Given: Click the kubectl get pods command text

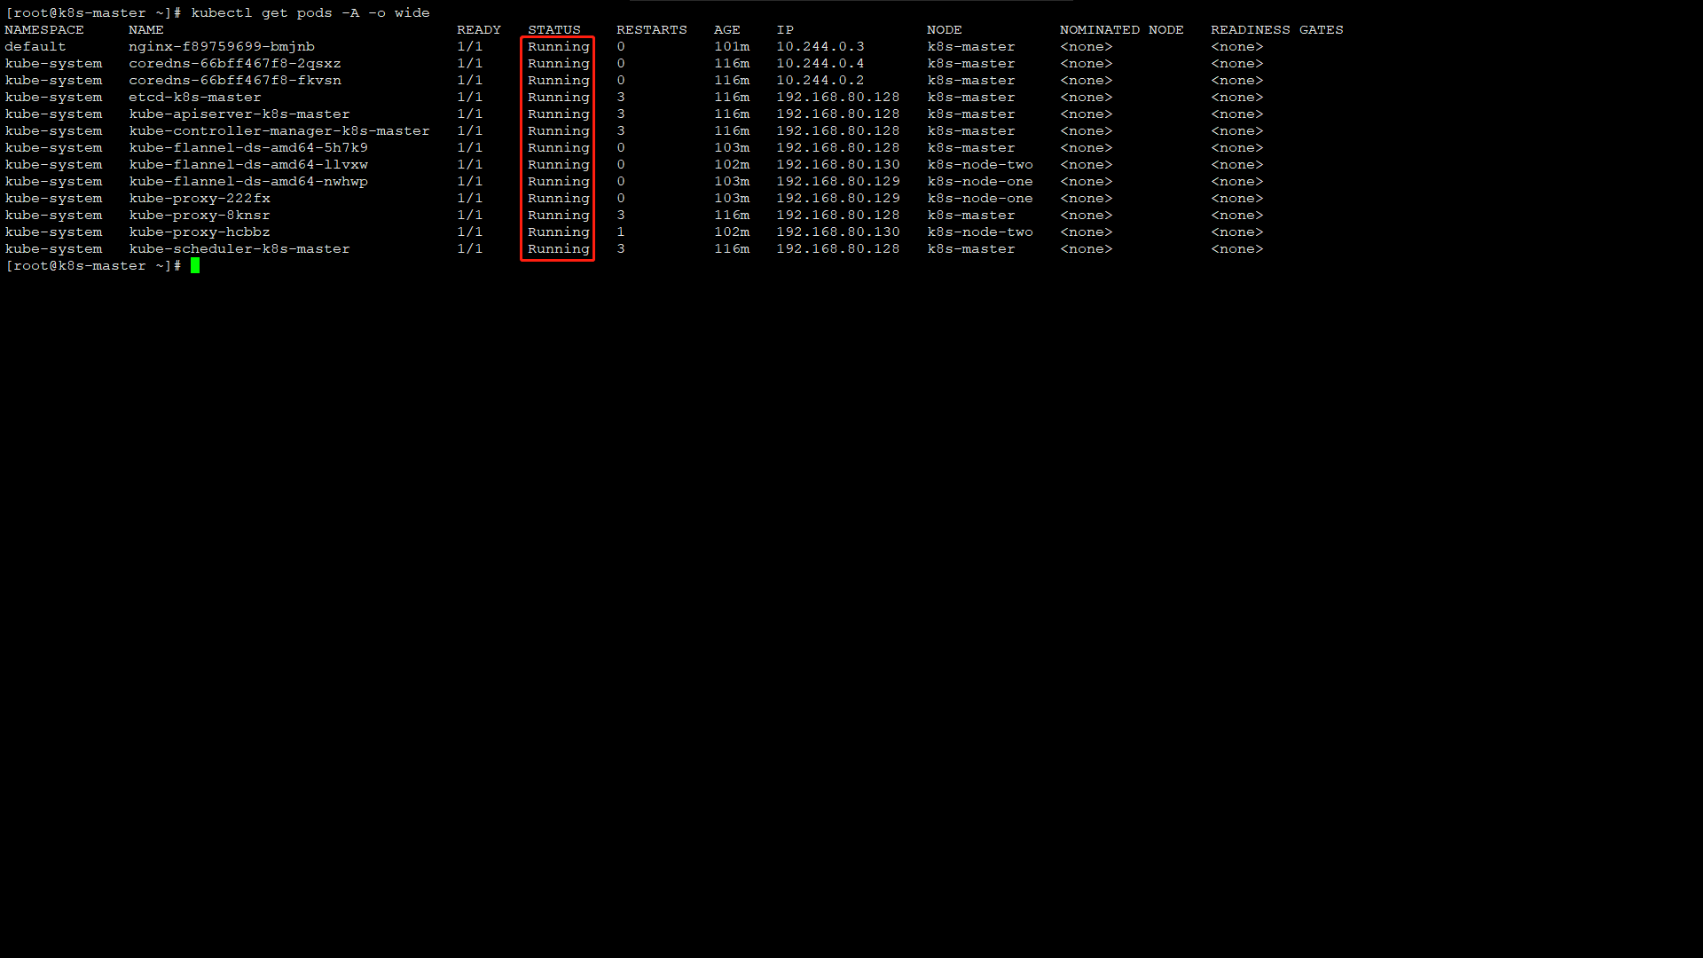Looking at the screenshot, I should (x=310, y=13).
